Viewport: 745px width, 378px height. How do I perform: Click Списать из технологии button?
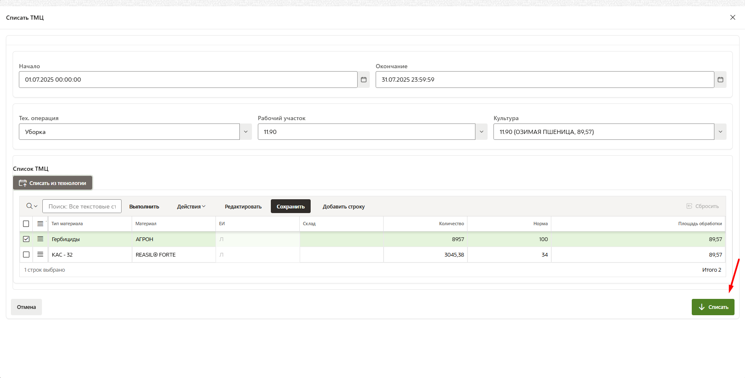click(53, 183)
